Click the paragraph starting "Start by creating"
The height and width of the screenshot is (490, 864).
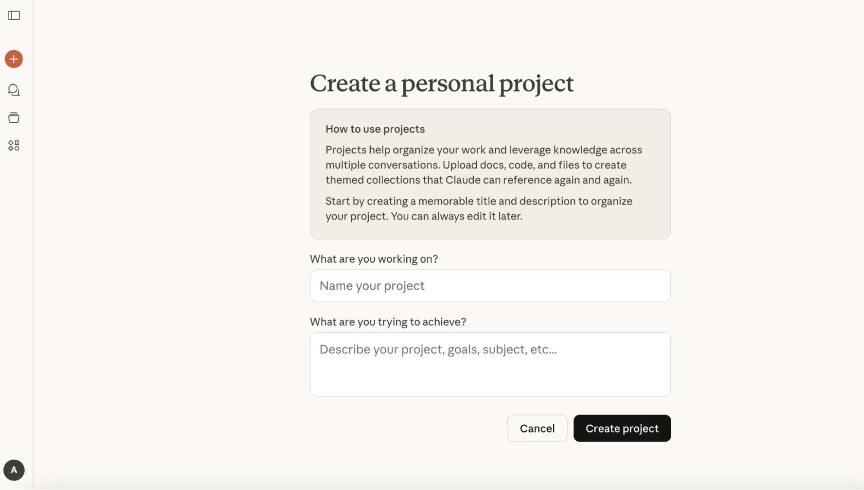pyautogui.click(x=478, y=209)
